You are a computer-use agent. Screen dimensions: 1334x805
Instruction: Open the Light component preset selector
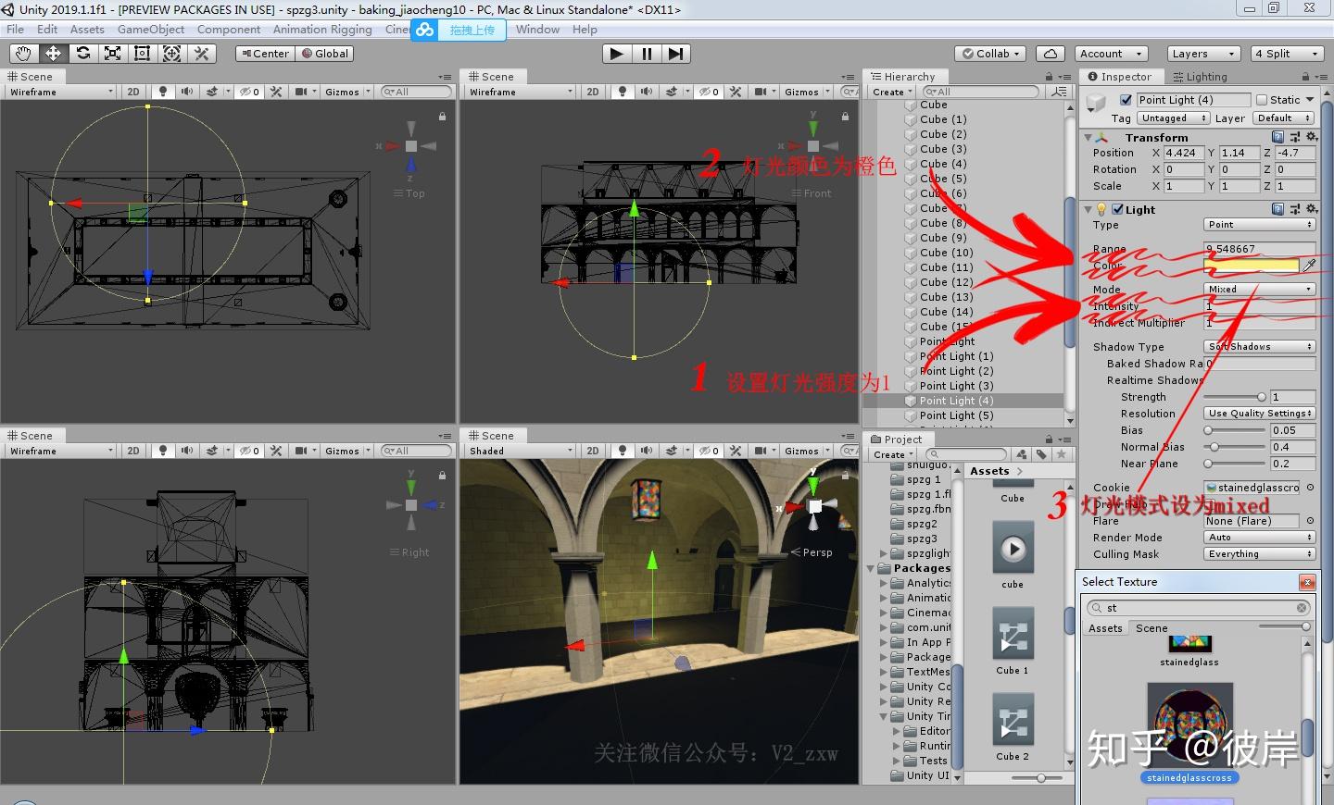[1295, 209]
